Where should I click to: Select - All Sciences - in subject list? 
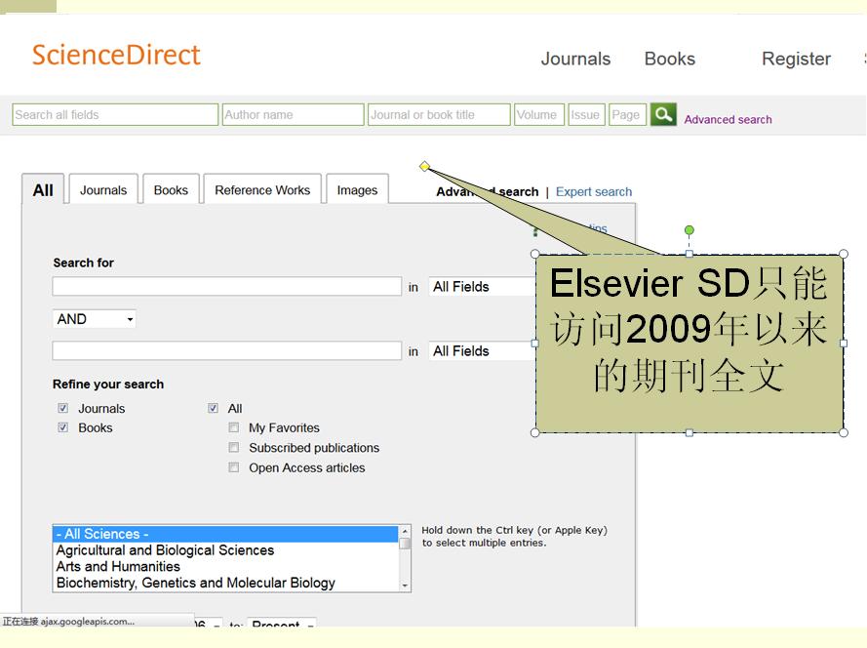pos(225,534)
